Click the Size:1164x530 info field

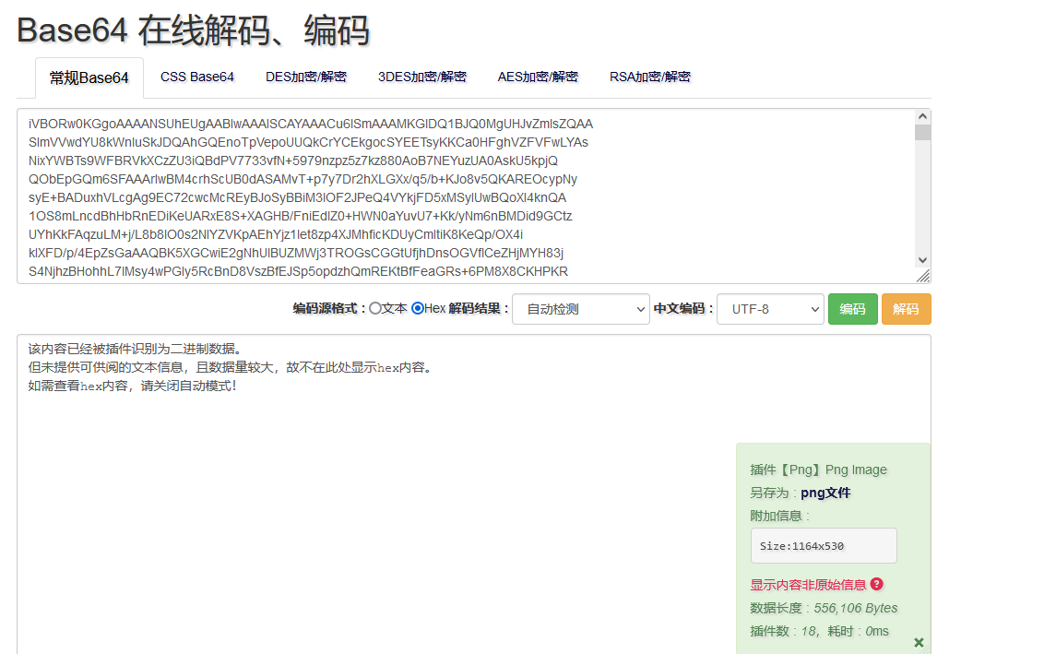click(823, 545)
